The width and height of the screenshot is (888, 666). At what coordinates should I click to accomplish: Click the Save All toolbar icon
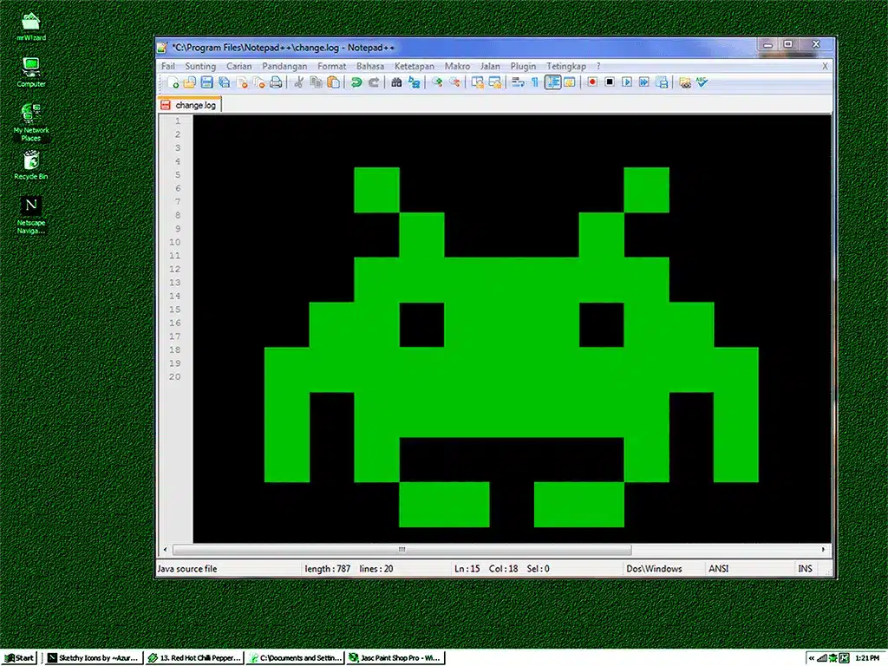point(225,82)
